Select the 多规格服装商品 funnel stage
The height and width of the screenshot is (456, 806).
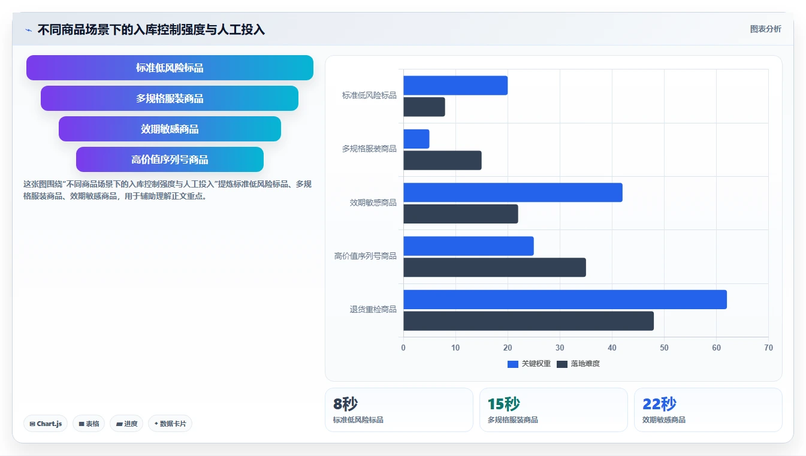(x=170, y=98)
